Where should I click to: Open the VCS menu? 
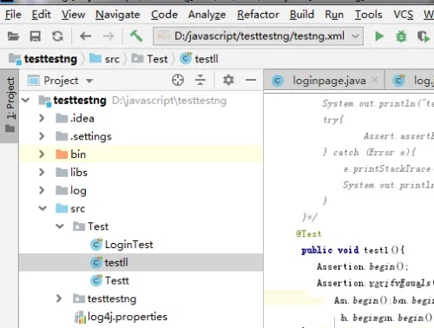pyautogui.click(x=403, y=15)
